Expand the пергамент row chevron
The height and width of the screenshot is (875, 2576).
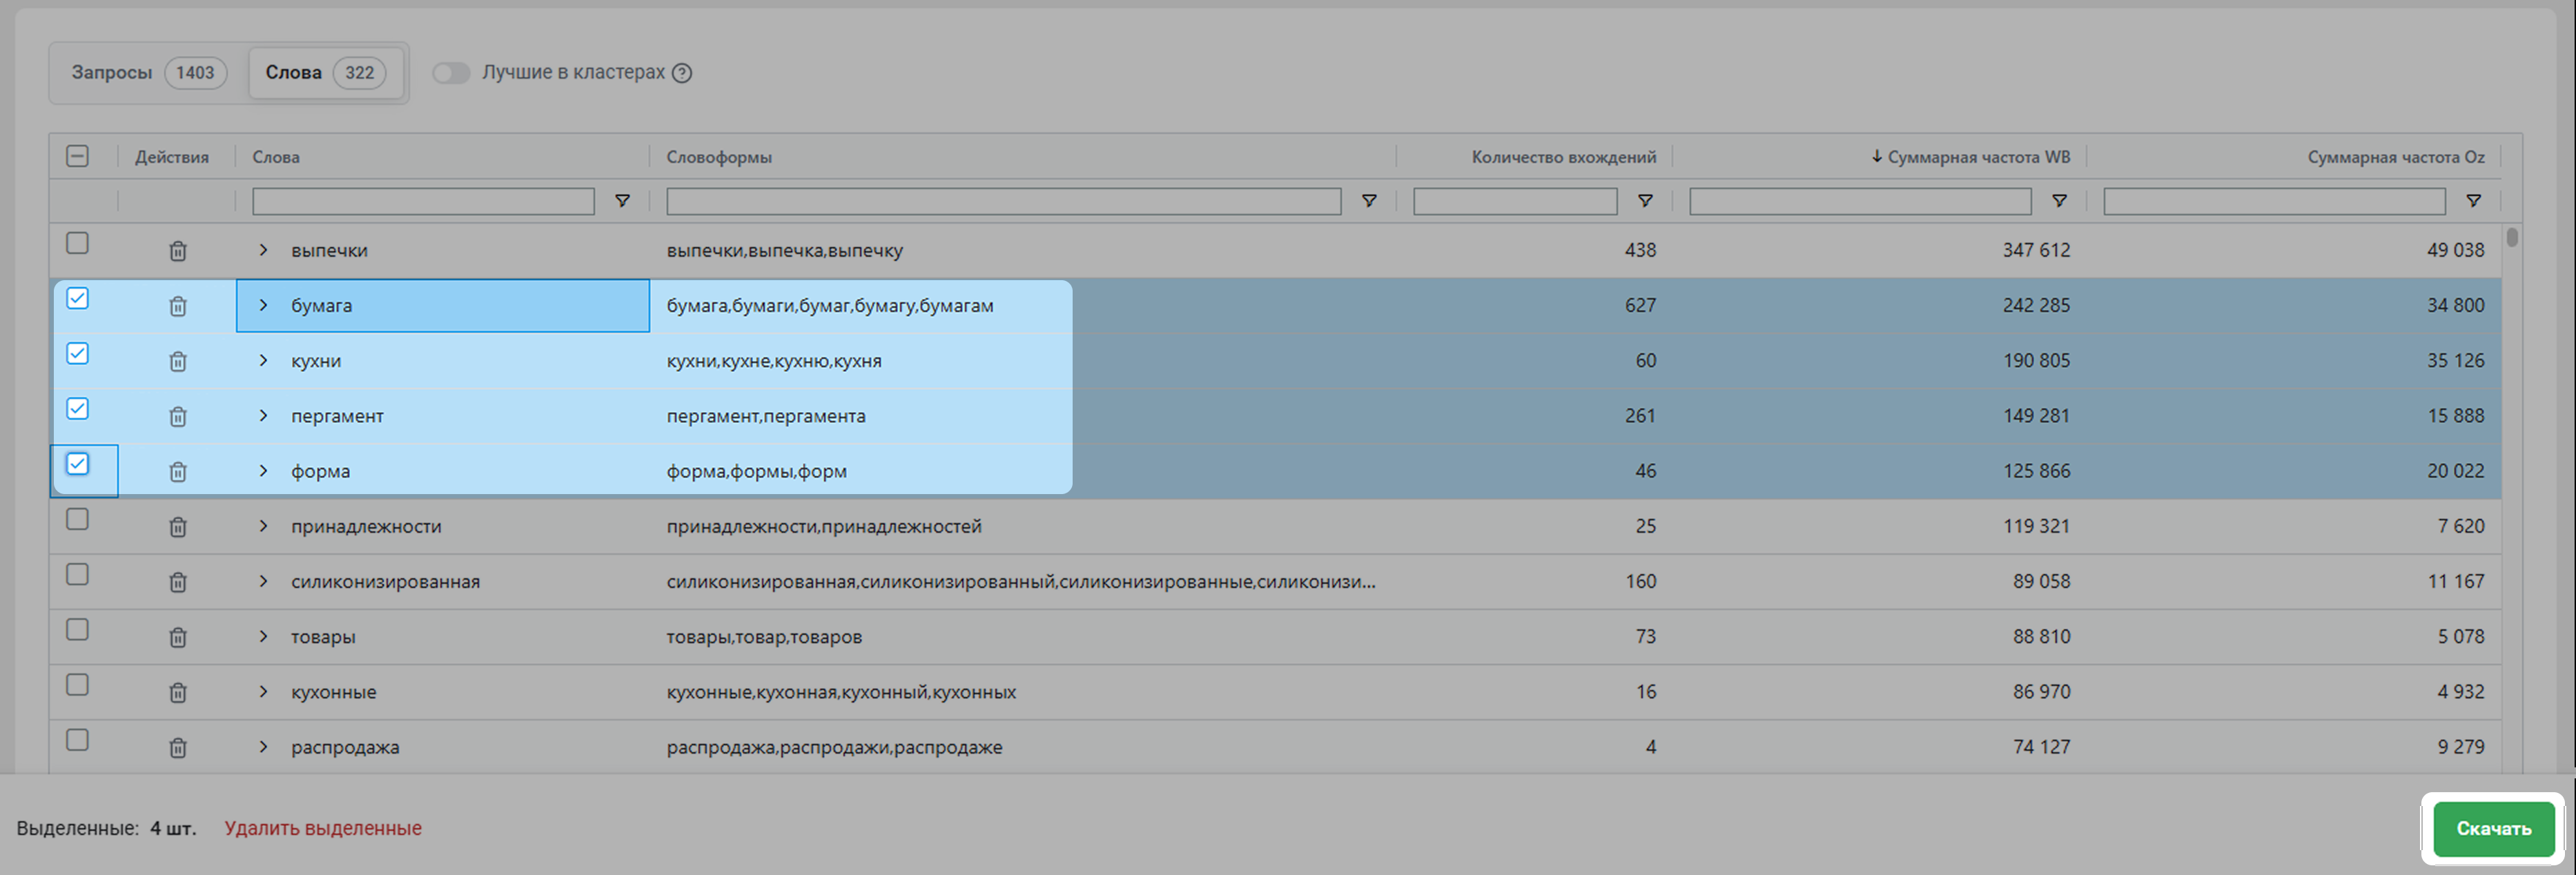[x=263, y=416]
